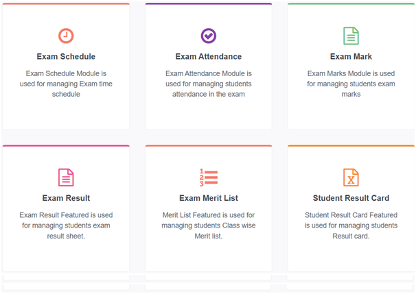Image resolution: width=416 pixels, height=294 pixels.
Task: Open the Student Result Card title
Action: (351, 198)
